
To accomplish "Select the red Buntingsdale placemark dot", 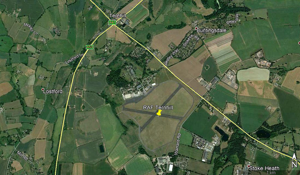I will (196, 28).
